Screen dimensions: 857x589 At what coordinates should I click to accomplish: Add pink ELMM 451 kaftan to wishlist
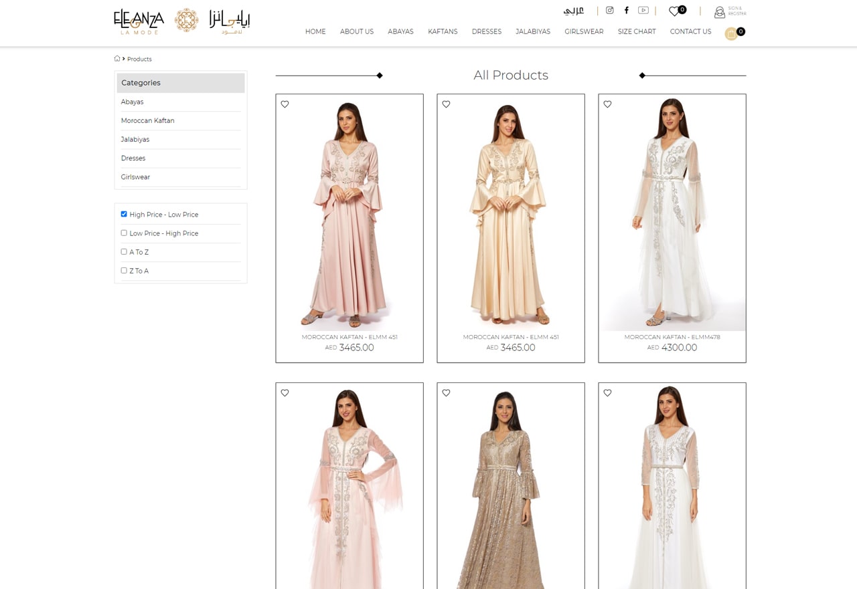[285, 104]
